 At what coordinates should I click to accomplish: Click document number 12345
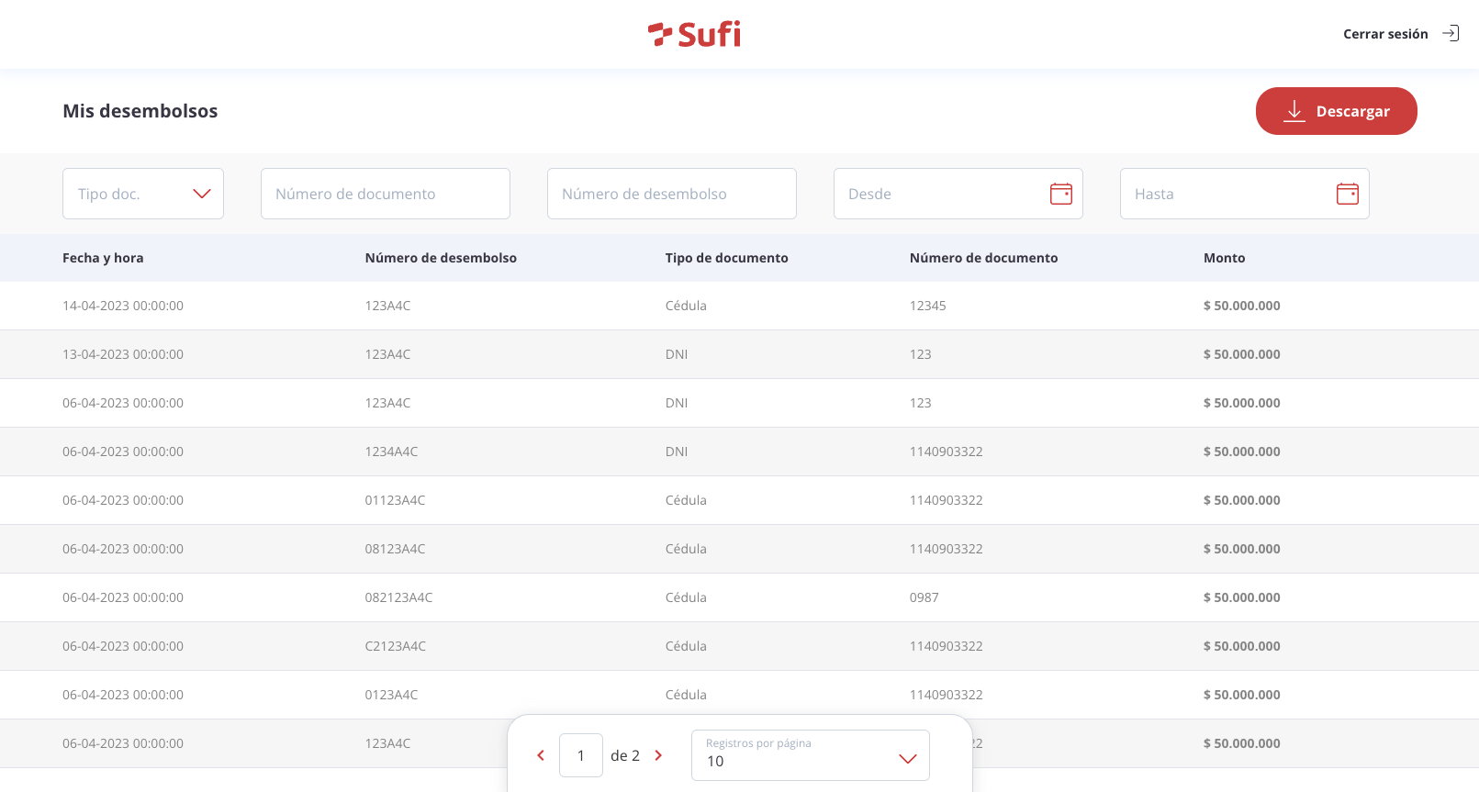927,306
